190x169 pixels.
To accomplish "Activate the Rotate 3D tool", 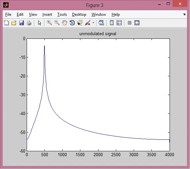I will [72, 23].
